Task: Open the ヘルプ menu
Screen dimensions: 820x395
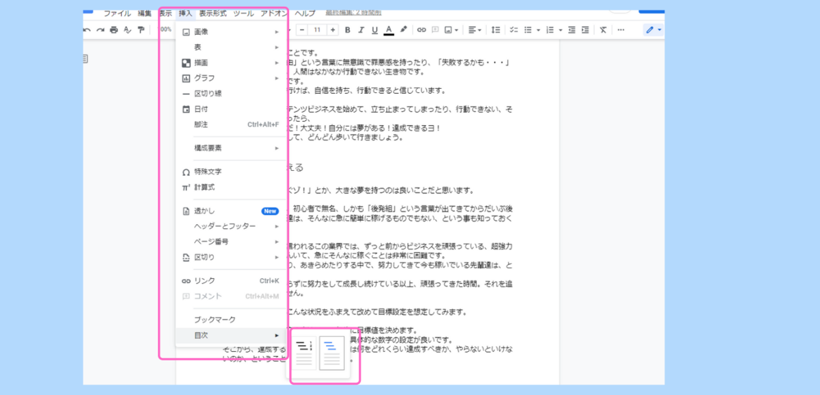Action: (305, 13)
